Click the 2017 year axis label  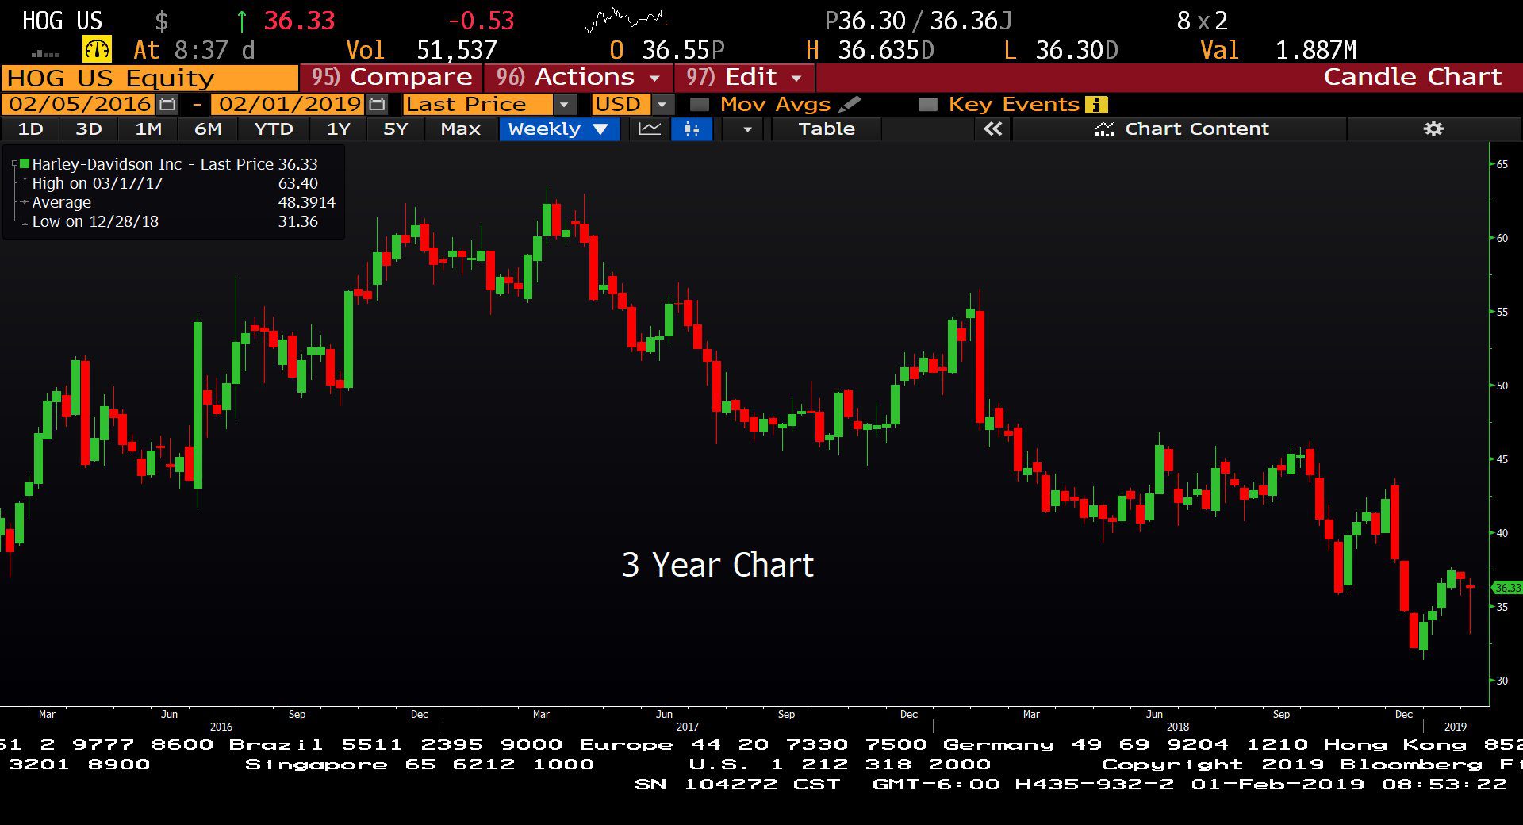coord(687,727)
